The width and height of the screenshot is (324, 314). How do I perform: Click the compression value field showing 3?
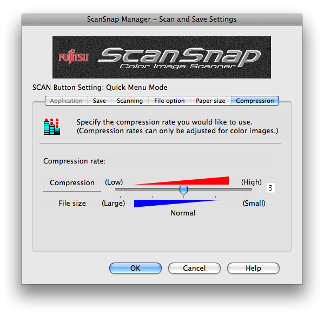270,188
